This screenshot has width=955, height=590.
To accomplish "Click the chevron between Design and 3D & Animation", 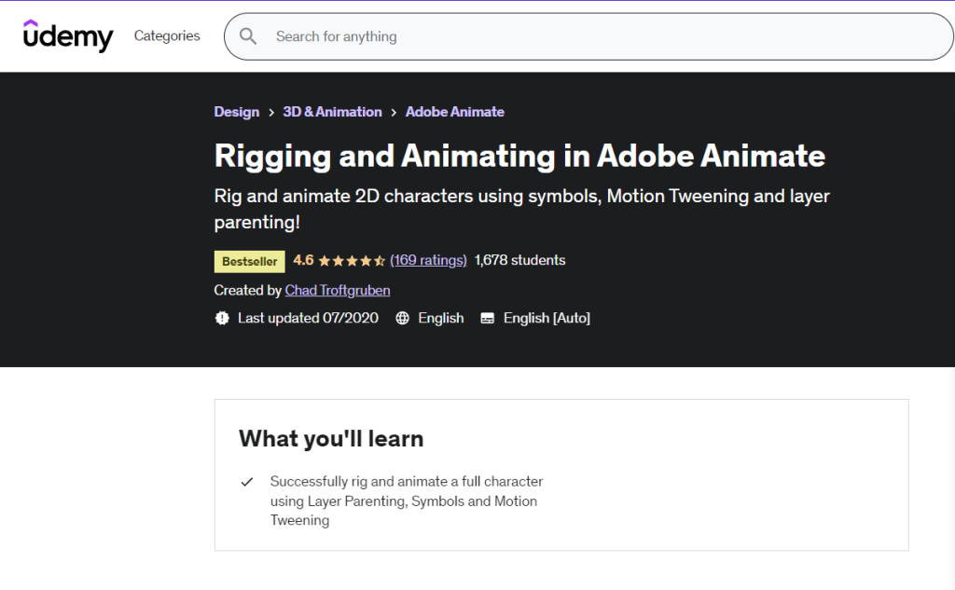I will (269, 112).
